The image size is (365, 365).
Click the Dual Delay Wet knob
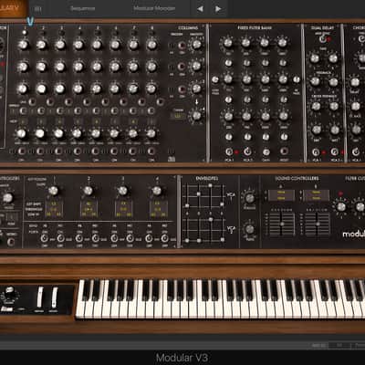[x=334, y=130]
